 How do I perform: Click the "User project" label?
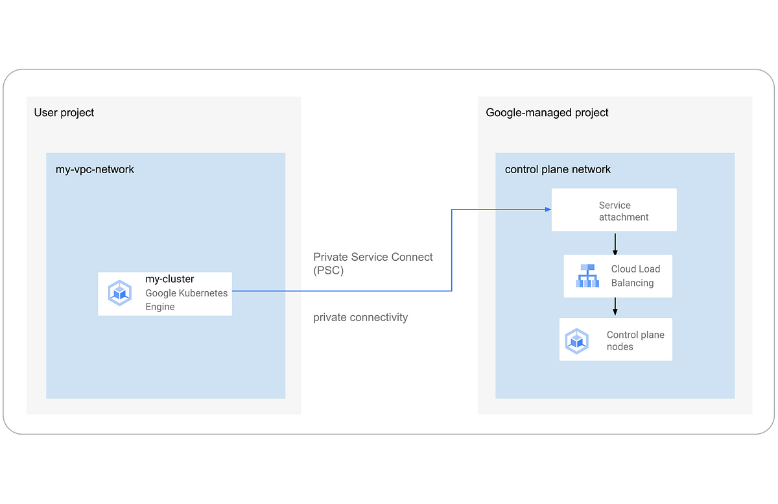[x=64, y=113]
